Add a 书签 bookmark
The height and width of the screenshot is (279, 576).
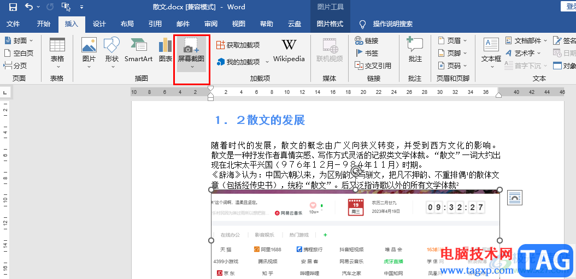click(x=367, y=53)
